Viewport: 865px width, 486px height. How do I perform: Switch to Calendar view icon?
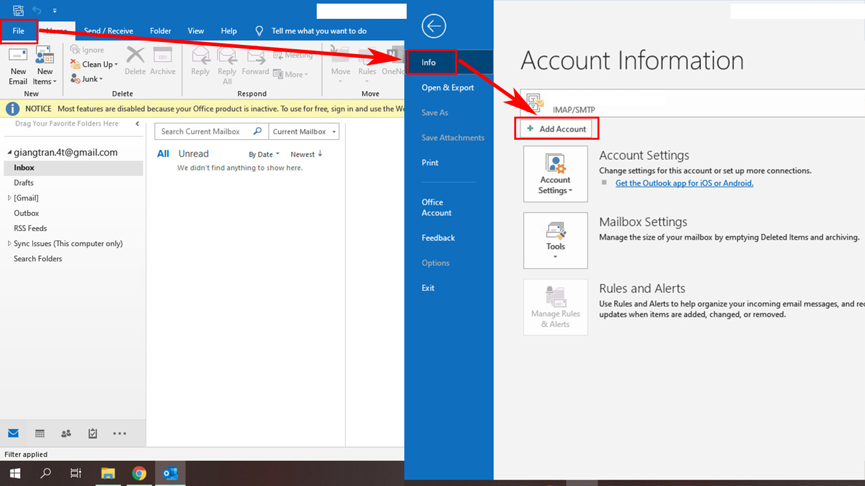(x=40, y=433)
